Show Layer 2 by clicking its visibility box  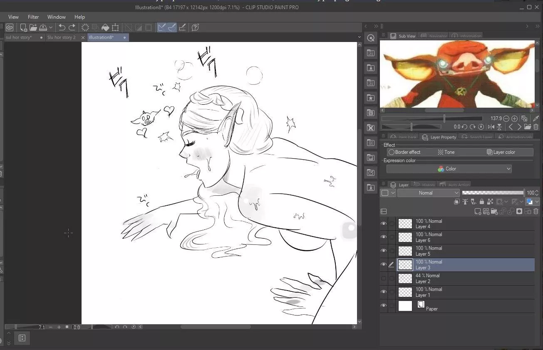pyautogui.click(x=383, y=278)
